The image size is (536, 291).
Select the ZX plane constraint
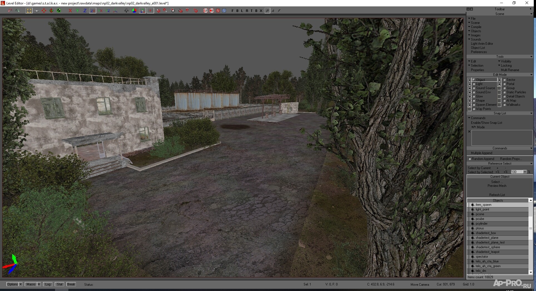pos(93,11)
